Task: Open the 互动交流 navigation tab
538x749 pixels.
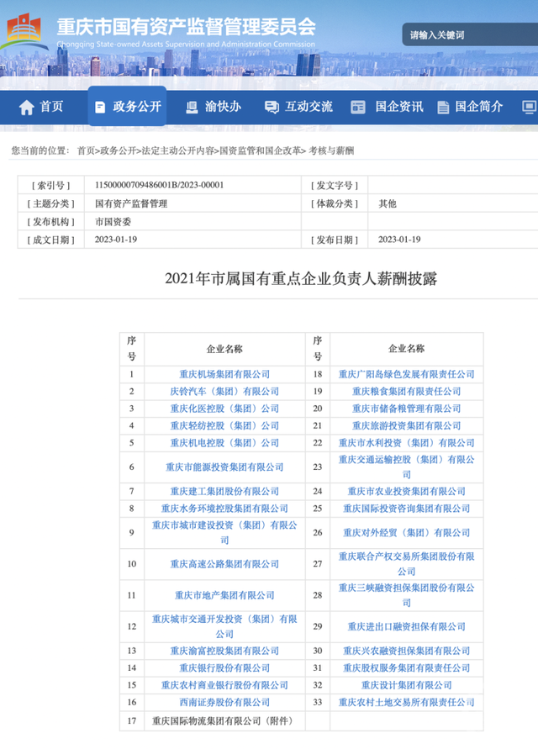Action: [x=298, y=107]
